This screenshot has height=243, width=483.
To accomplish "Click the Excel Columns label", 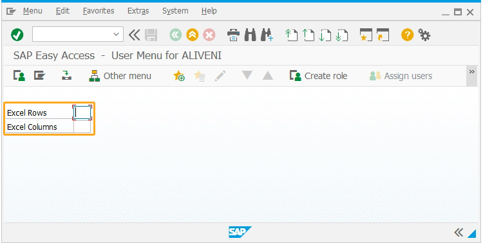I will [x=32, y=127].
